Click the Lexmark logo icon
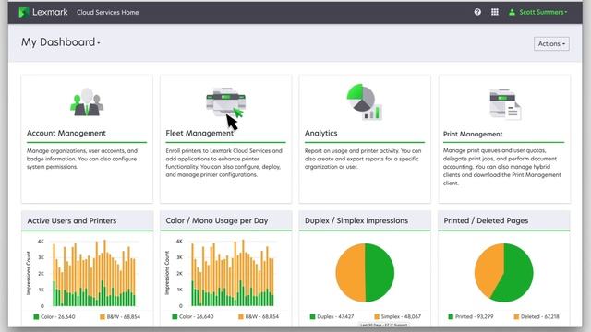This screenshot has width=591, height=332. [24, 12]
